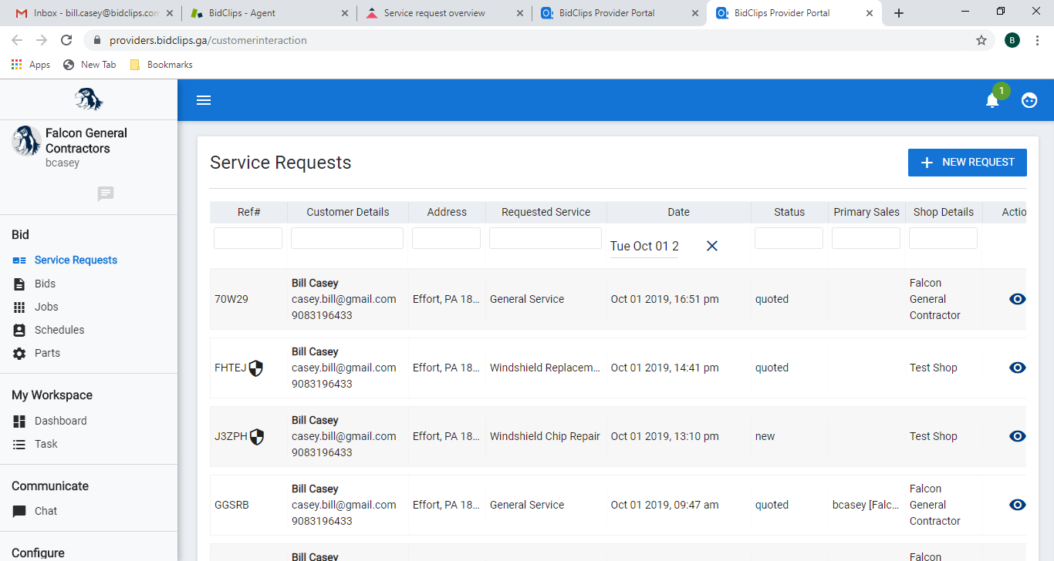Image resolution: width=1054 pixels, height=561 pixels.
Task: Clear the date filter with X
Action: (x=712, y=246)
